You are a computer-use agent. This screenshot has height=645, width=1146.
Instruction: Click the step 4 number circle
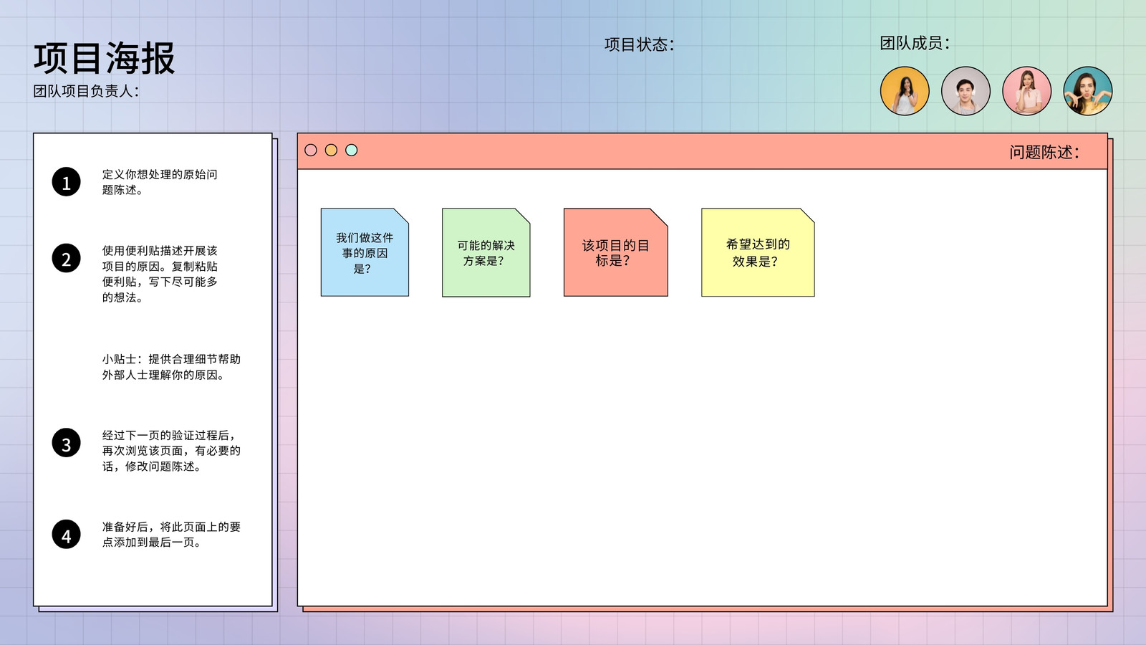click(x=66, y=535)
